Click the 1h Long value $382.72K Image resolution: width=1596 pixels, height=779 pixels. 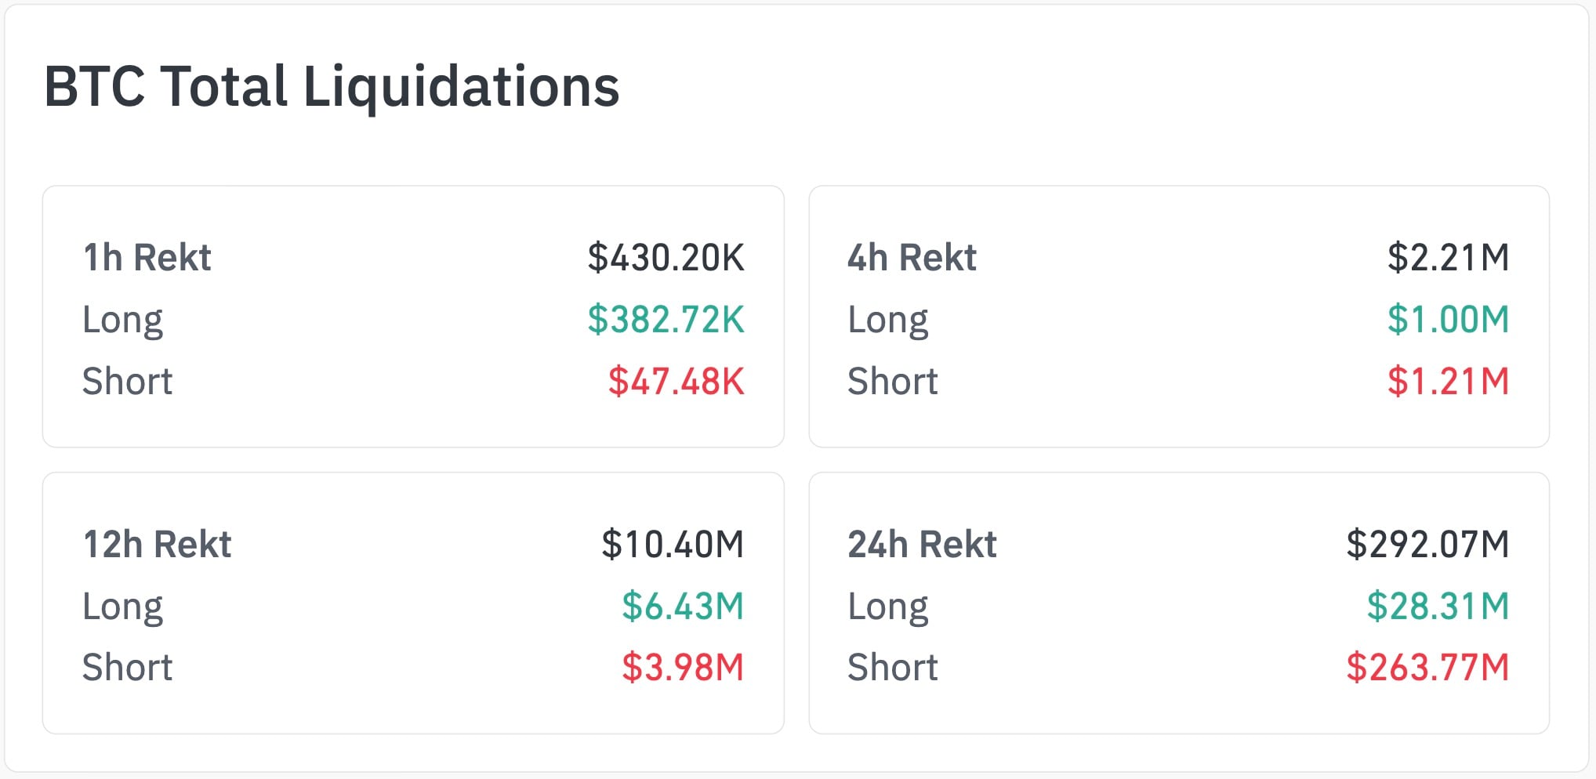point(666,319)
